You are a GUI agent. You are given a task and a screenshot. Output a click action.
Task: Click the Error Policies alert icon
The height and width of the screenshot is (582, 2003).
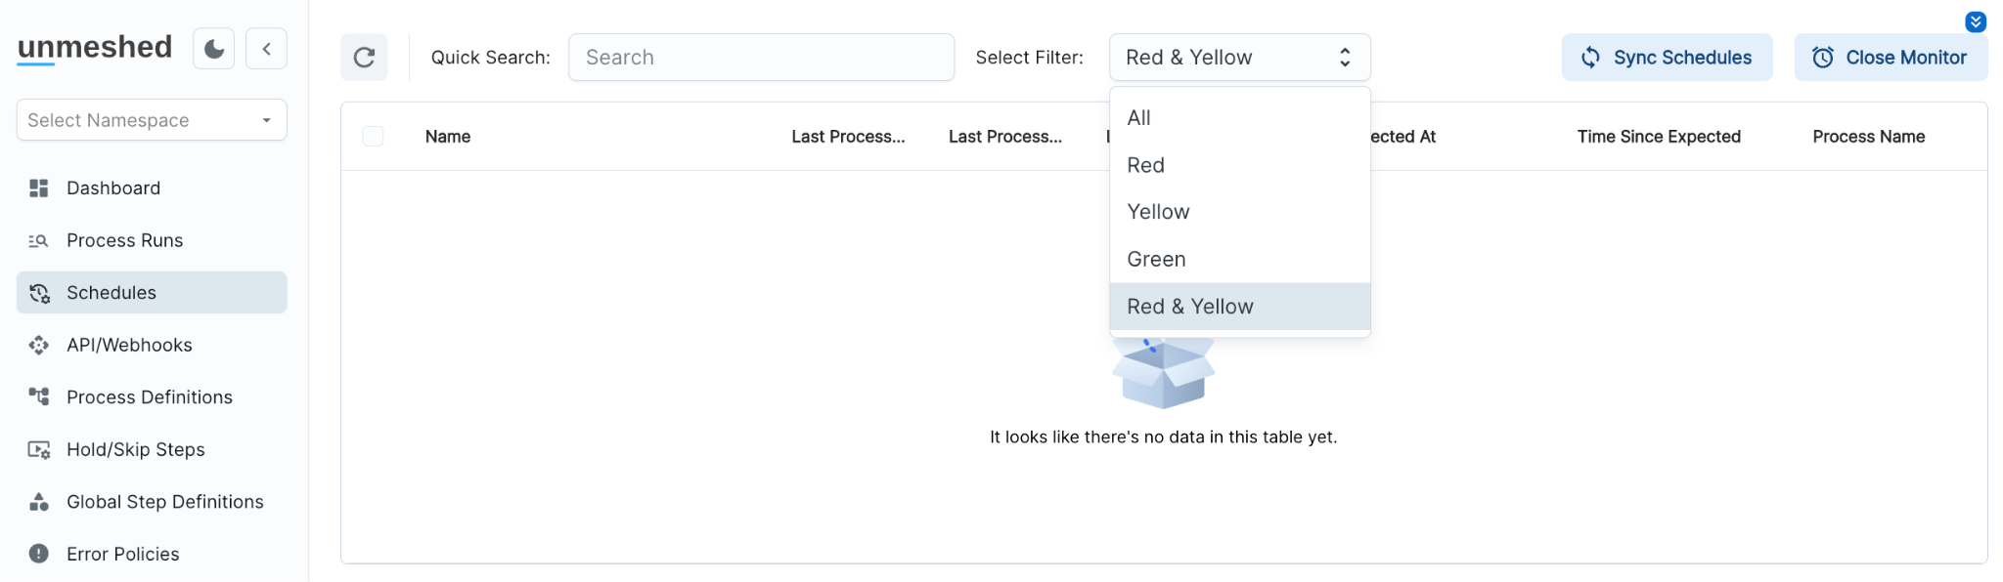39,555
